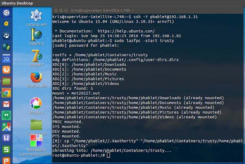Open the blue W Writer launcher icon
This screenshot has width=245, height=164.
point(6,138)
